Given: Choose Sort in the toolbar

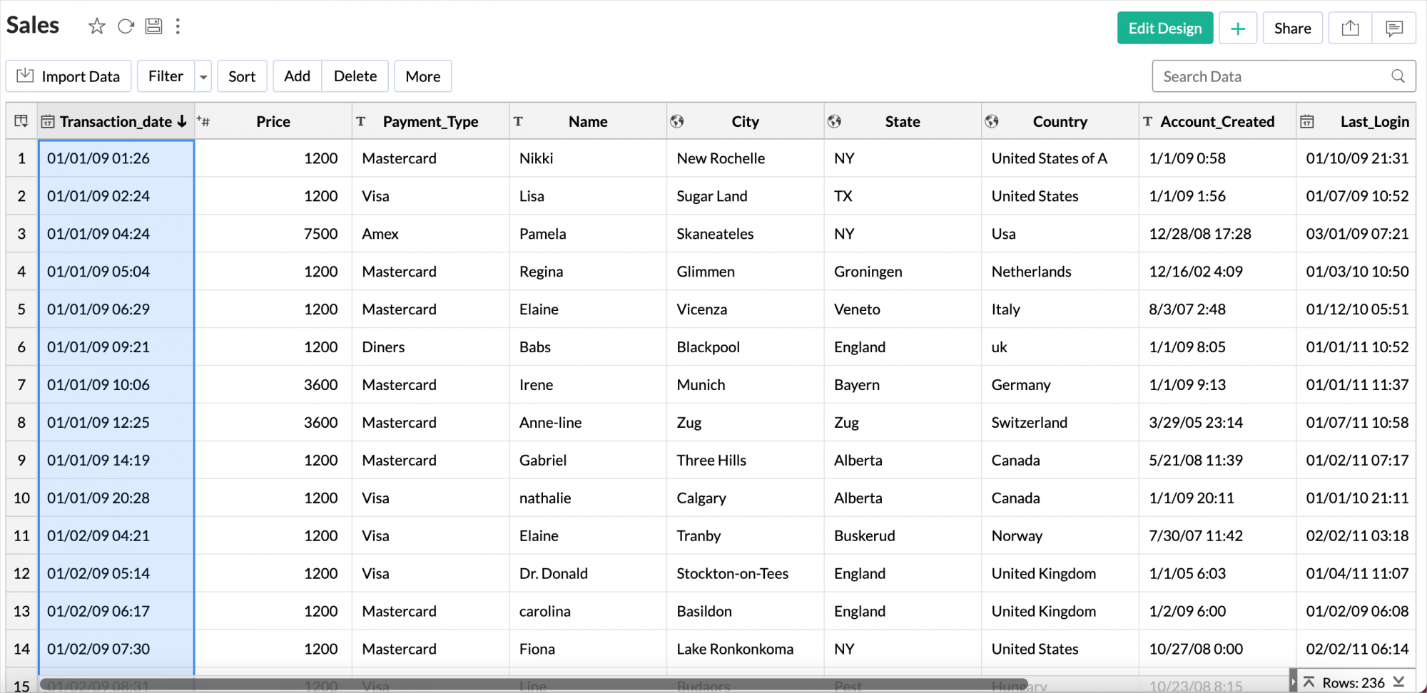Looking at the screenshot, I should point(242,76).
